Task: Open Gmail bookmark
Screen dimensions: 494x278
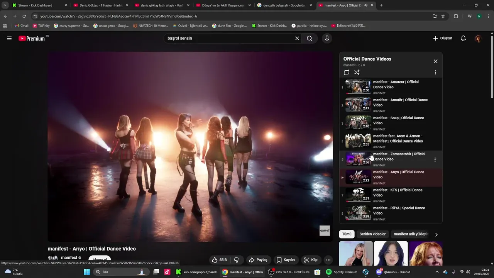Action: tap(22, 25)
